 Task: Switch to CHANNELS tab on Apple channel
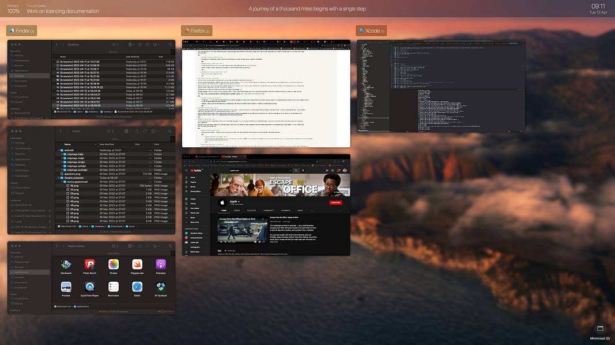coord(285,210)
